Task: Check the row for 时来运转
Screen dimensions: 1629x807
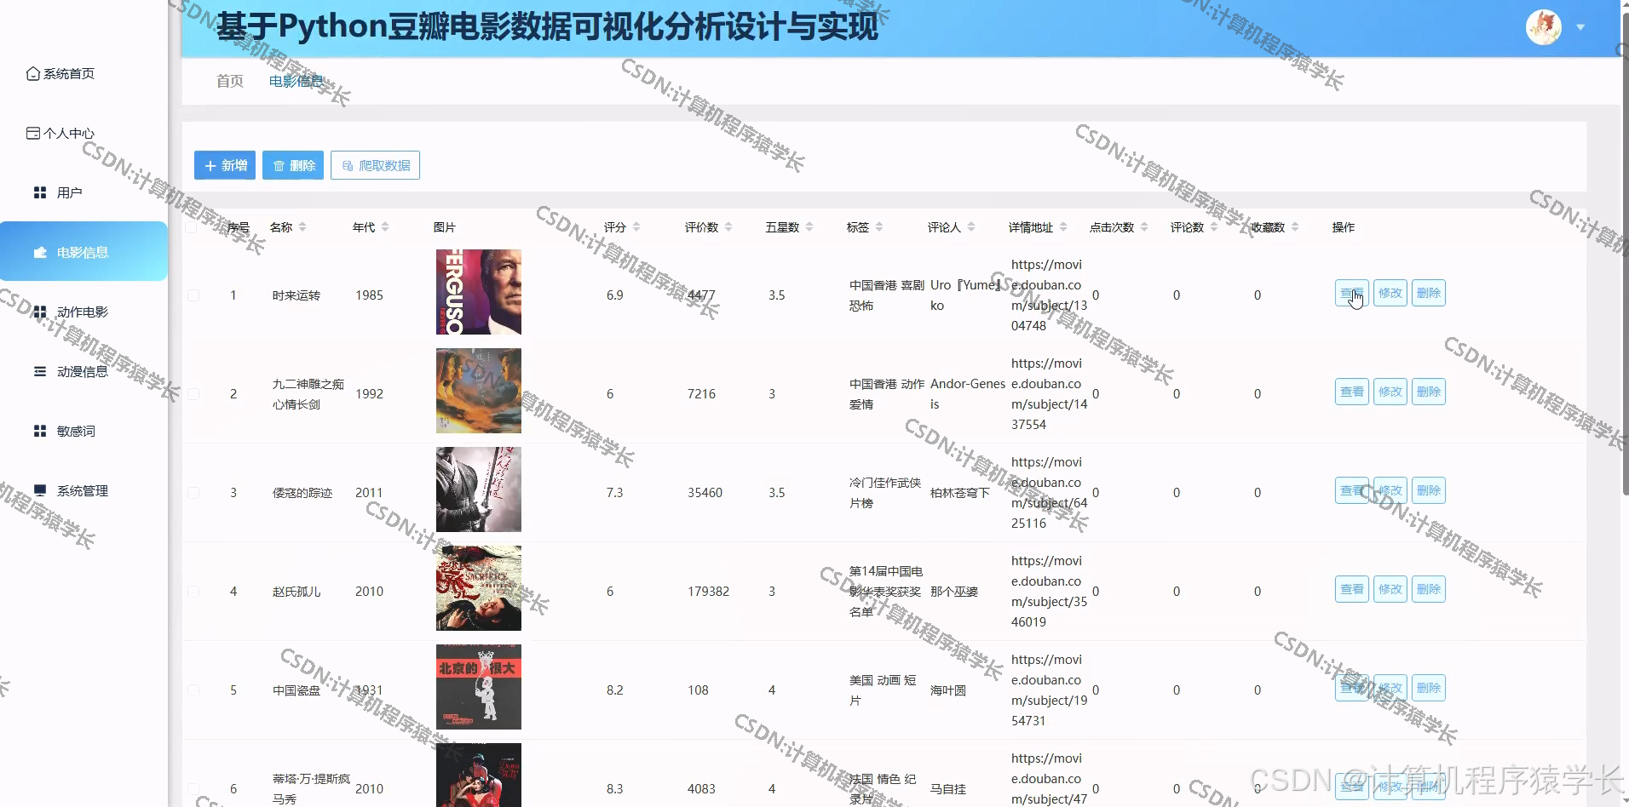Action: tap(193, 295)
